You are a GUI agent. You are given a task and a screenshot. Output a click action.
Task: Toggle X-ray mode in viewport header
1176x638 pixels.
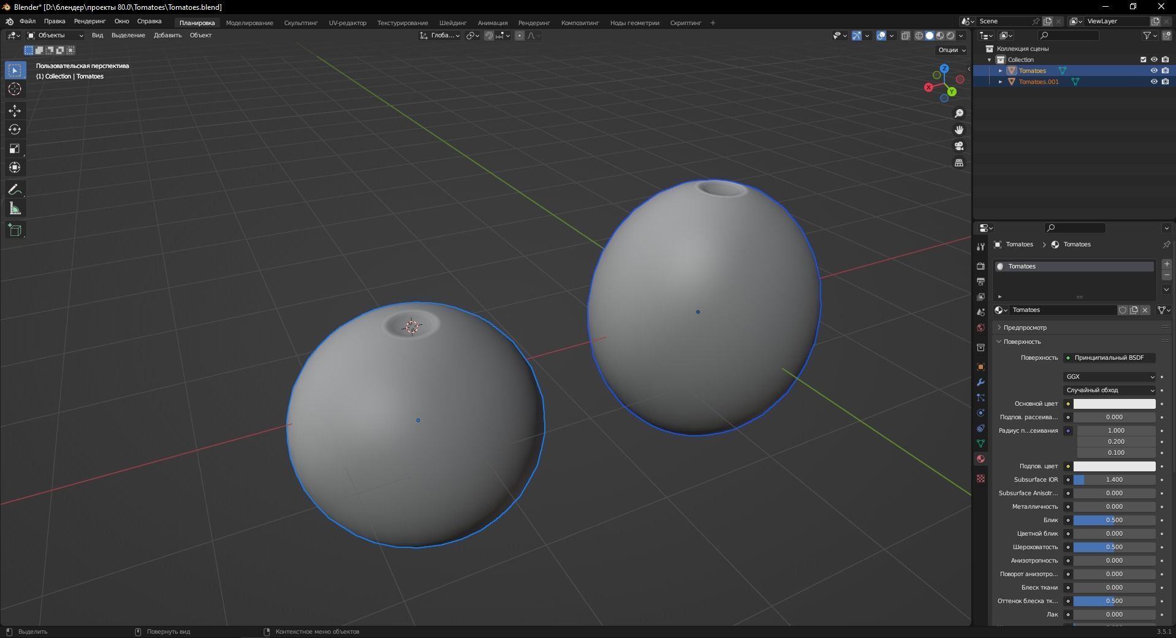click(x=906, y=36)
